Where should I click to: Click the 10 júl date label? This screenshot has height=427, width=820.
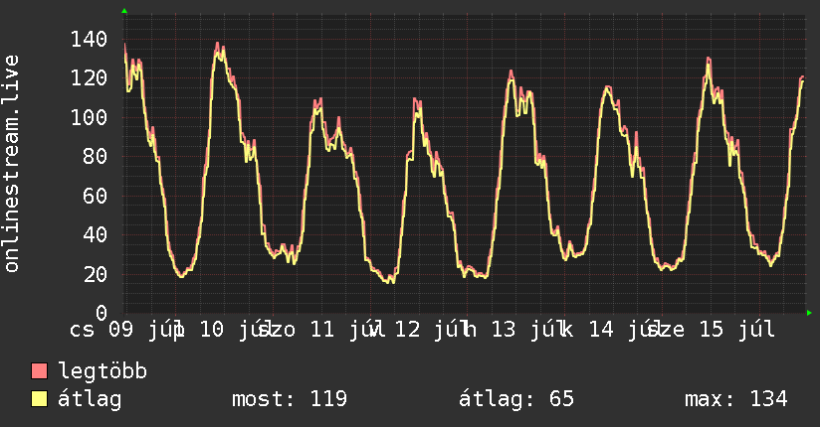coord(233,330)
